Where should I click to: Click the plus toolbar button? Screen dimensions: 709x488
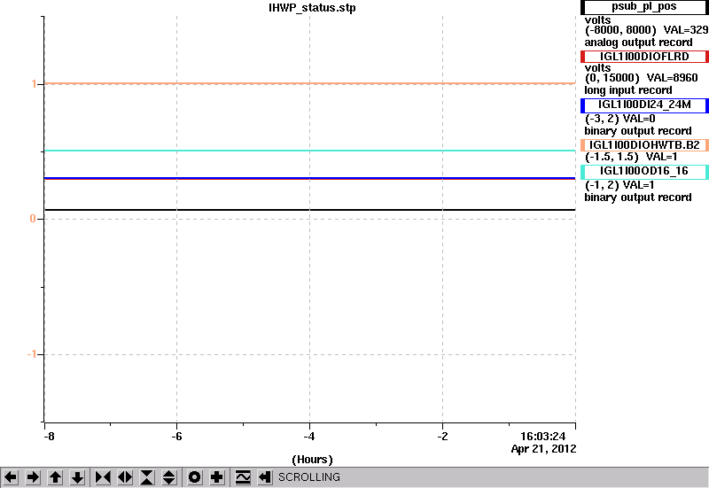pos(217,477)
